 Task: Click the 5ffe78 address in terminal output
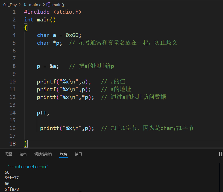pos(11,189)
